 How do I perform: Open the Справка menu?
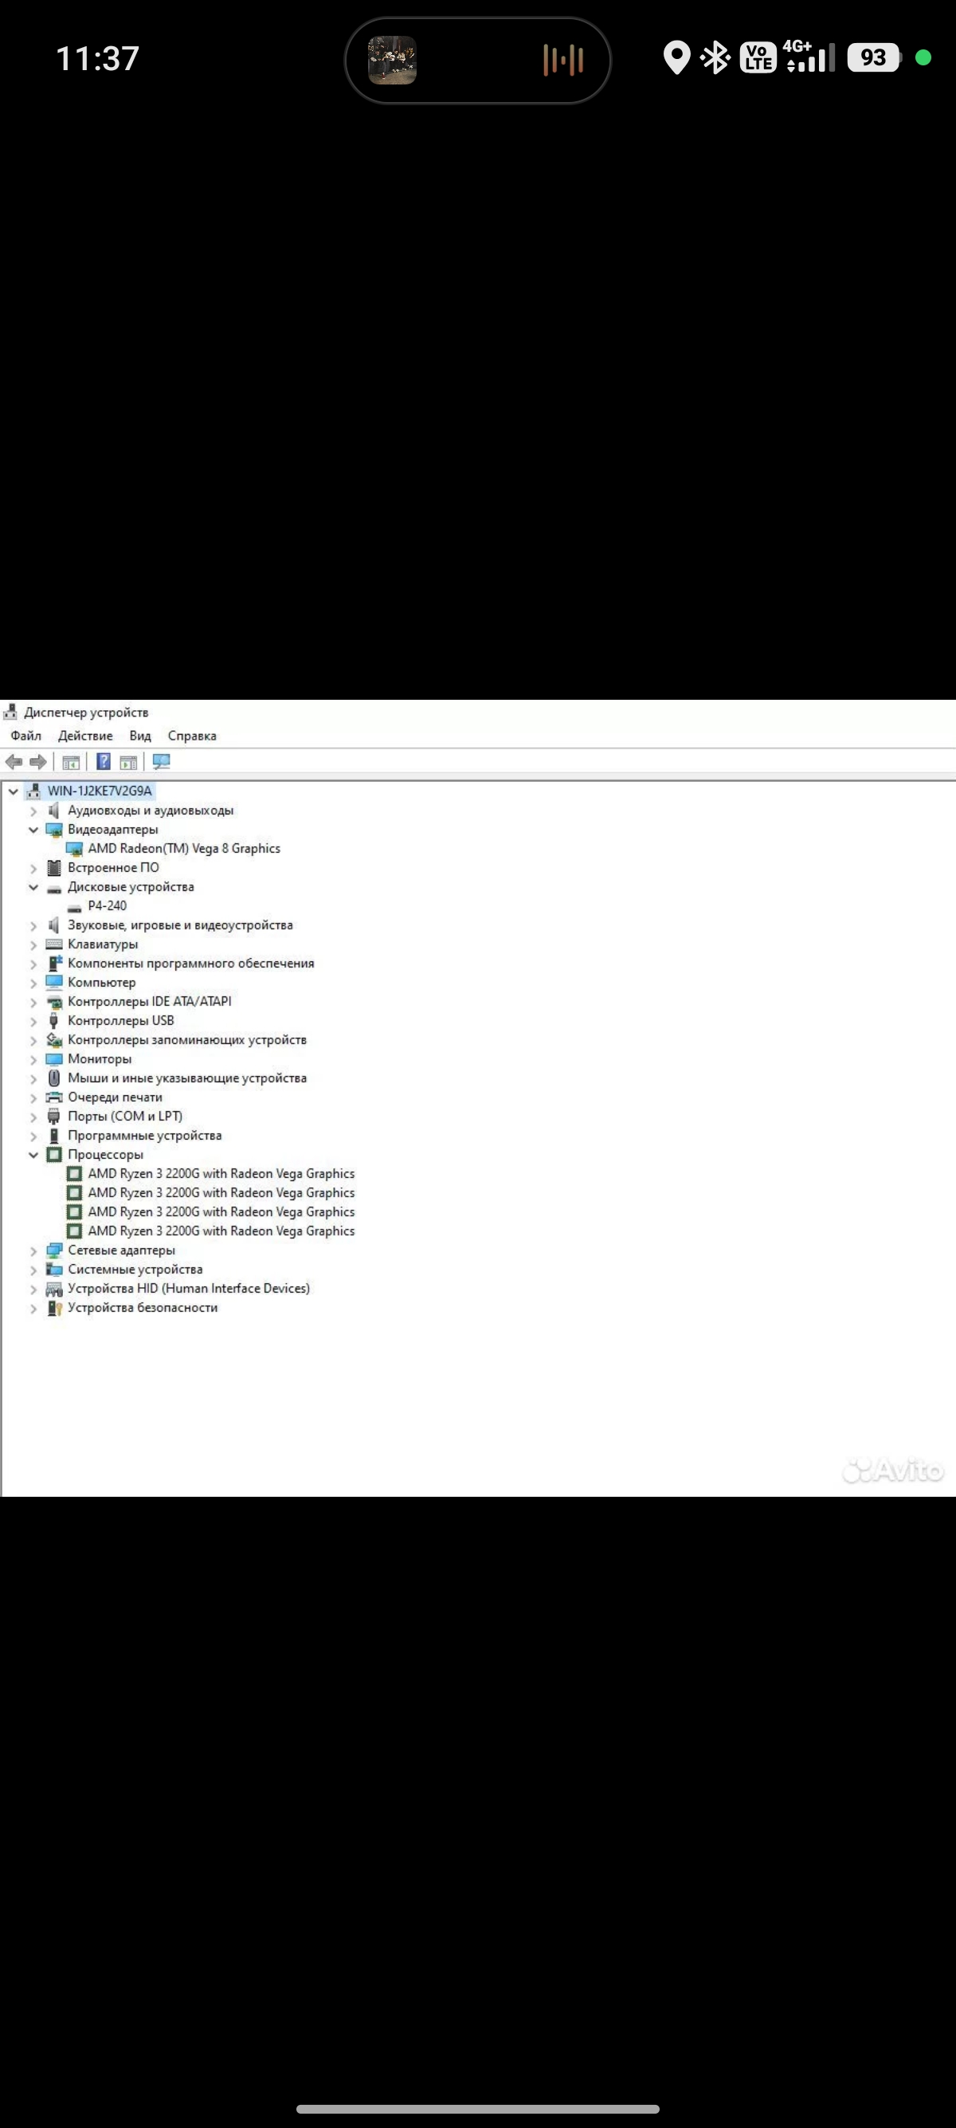point(192,736)
